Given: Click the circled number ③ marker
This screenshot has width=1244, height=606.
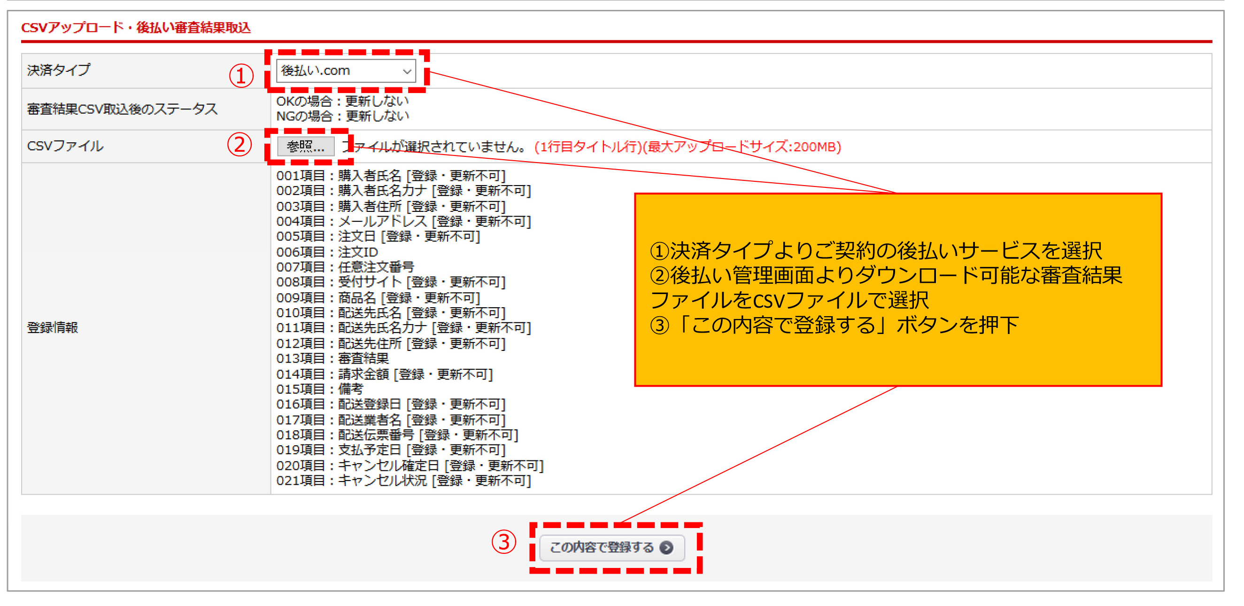Looking at the screenshot, I should pyautogui.click(x=504, y=542).
